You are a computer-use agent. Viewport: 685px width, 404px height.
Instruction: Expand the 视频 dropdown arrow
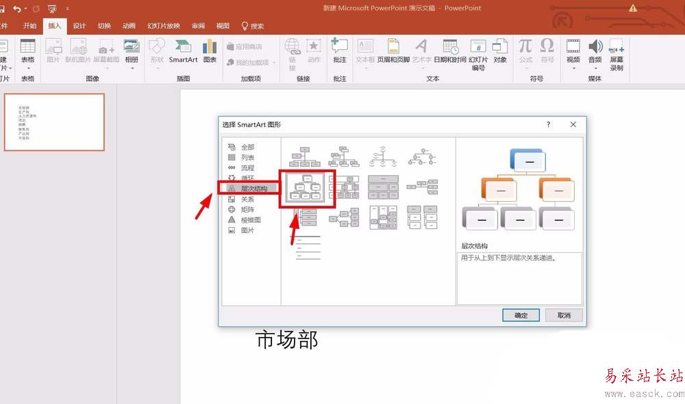point(573,68)
